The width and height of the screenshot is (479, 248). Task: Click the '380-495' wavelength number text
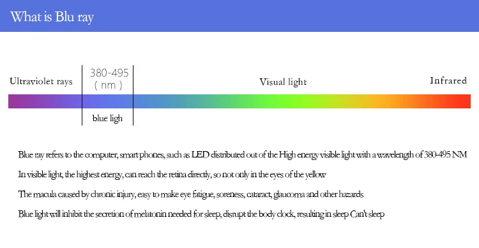pos(109,73)
